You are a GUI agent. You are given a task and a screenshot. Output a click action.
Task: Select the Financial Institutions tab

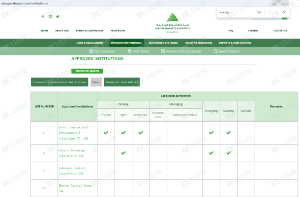tap(122, 82)
